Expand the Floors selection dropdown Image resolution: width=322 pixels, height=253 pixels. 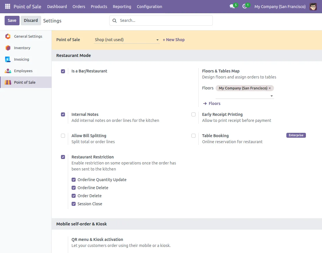(271, 96)
